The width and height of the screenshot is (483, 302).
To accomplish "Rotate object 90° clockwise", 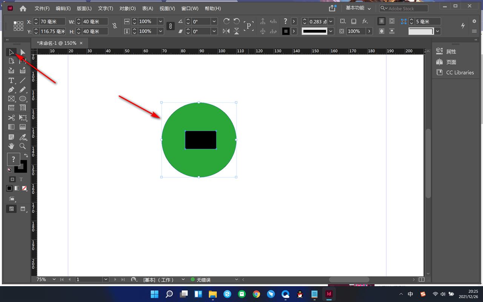I will [x=226, y=22].
